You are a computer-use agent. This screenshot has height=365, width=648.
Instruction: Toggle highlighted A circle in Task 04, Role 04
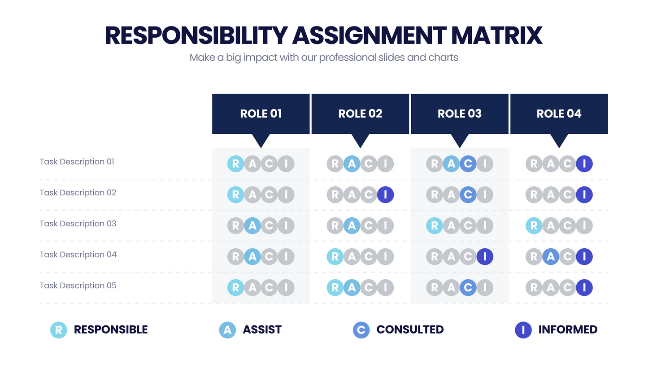pos(550,257)
